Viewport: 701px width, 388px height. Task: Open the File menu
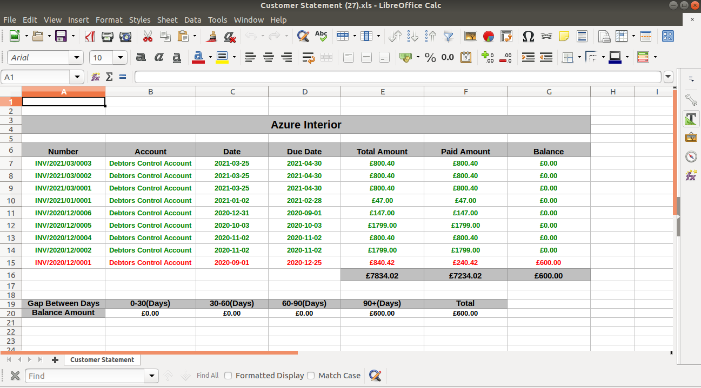10,20
